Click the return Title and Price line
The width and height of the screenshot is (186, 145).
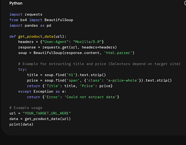pyautogui.click(x=70, y=86)
